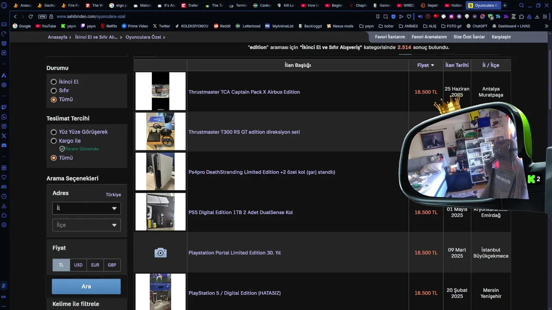Select TL price currency
The image size is (552, 310).
61,265
